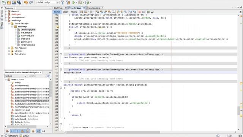Switch to the order.java tab
The image size is (243, 137).
click(x=76, y=8)
